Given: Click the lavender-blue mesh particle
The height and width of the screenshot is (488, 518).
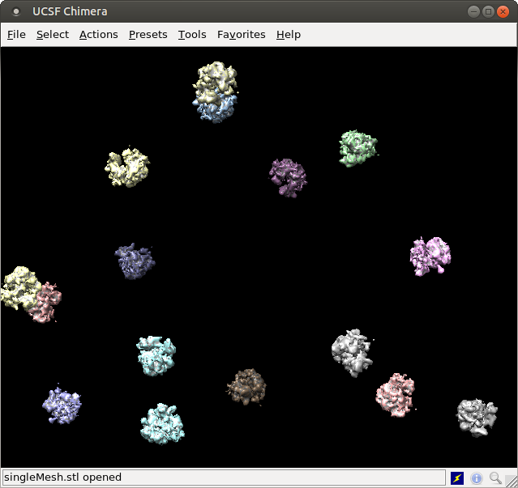Looking at the screenshot, I should tap(62, 405).
